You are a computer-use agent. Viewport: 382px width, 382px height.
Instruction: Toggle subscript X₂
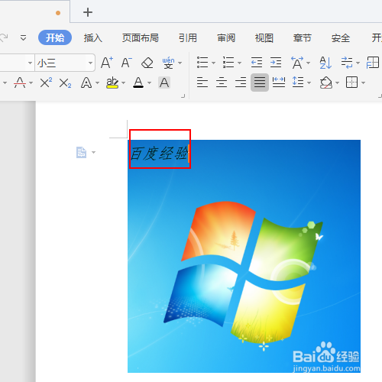click(x=65, y=83)
